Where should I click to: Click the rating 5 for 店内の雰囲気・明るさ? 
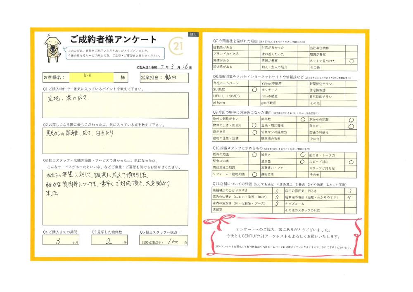[350, 192]
